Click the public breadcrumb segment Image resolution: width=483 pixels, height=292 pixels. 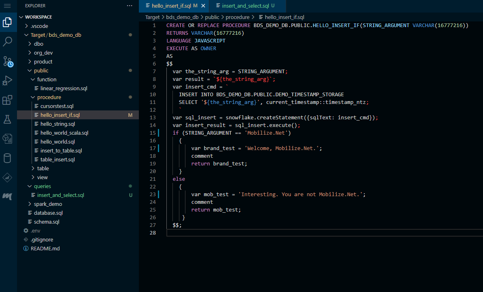(x=212, y=17)
